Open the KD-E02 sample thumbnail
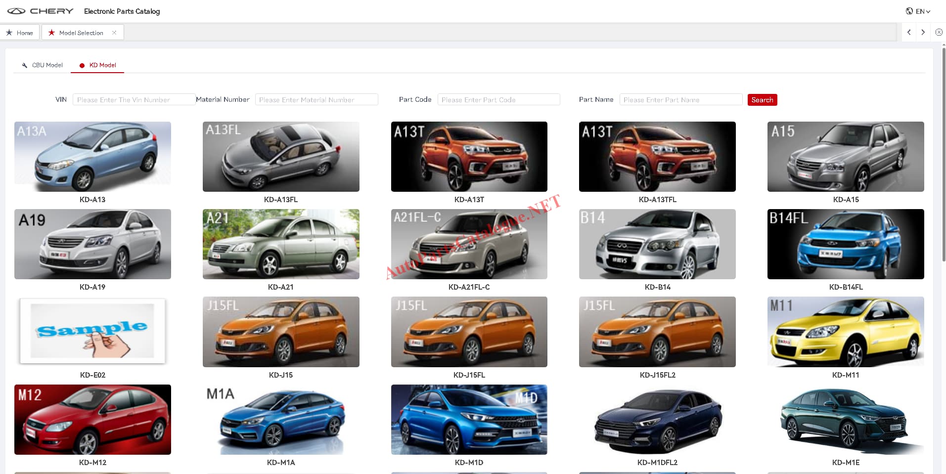946x474 pixels. [x=92, y=331]
